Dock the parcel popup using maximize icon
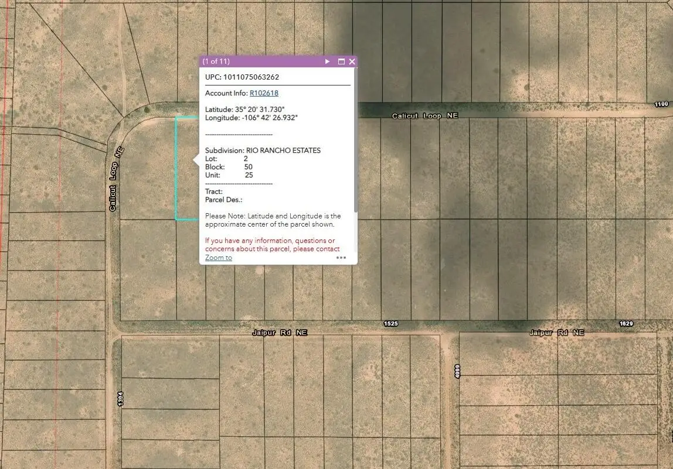Screen dimensions: 673x469 point(341,61)
